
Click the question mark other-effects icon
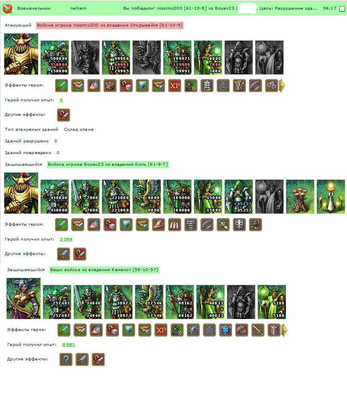[x=66, y=360]
